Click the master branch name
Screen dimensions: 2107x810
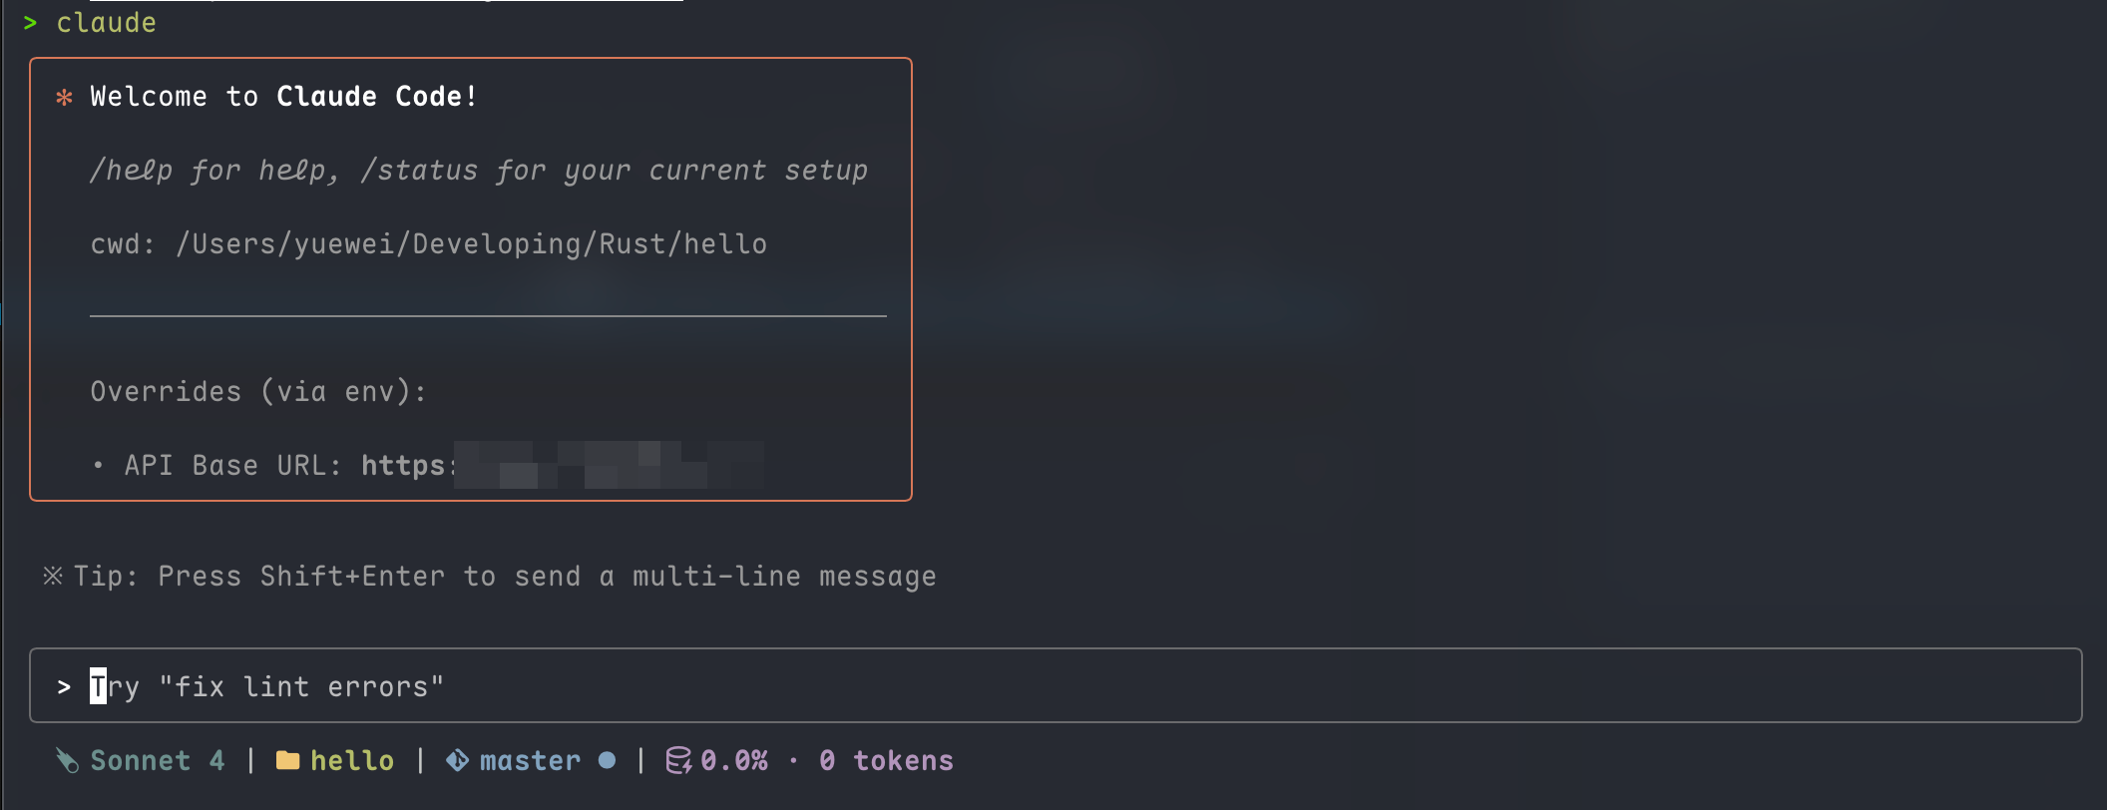coord(530,761)
